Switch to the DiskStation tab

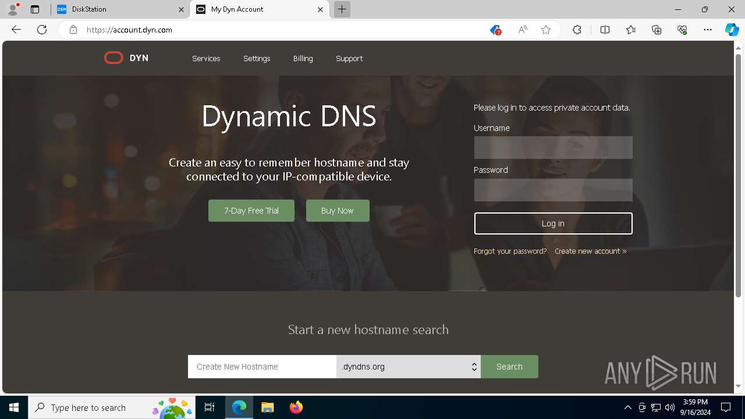click(119, 9)
